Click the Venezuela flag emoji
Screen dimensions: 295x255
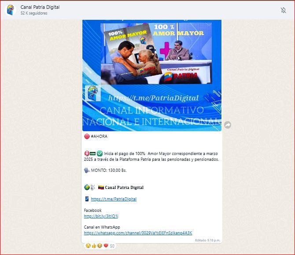tap(101, 188)
